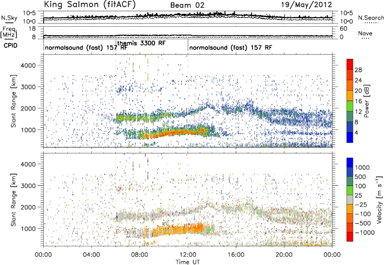The image size is (384, 265).
Task: Click the 'N.Sky' legend label
Action: click(x=9, y=18)
